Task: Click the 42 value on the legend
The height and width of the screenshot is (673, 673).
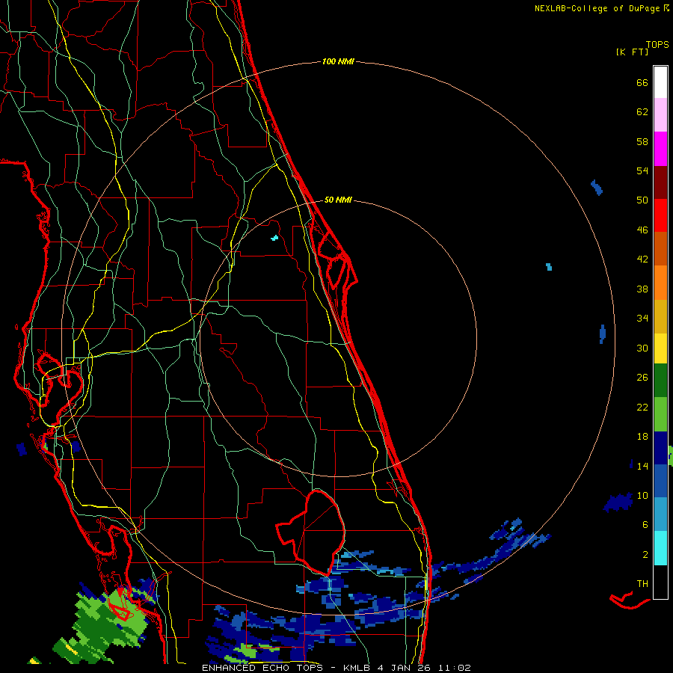Action: [642, 259]
